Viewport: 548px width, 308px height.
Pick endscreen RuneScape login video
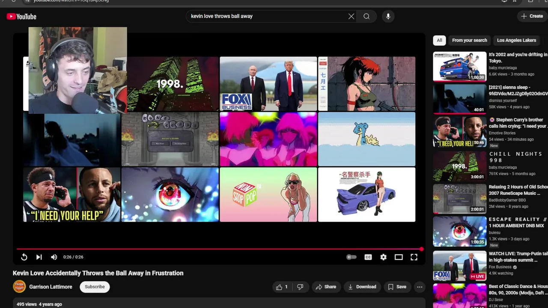pos(170,139)
